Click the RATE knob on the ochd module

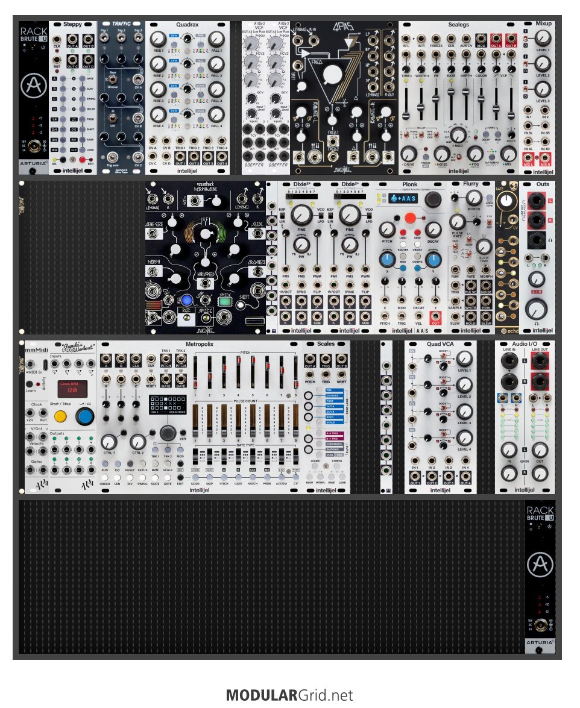[x=507, y=201]
